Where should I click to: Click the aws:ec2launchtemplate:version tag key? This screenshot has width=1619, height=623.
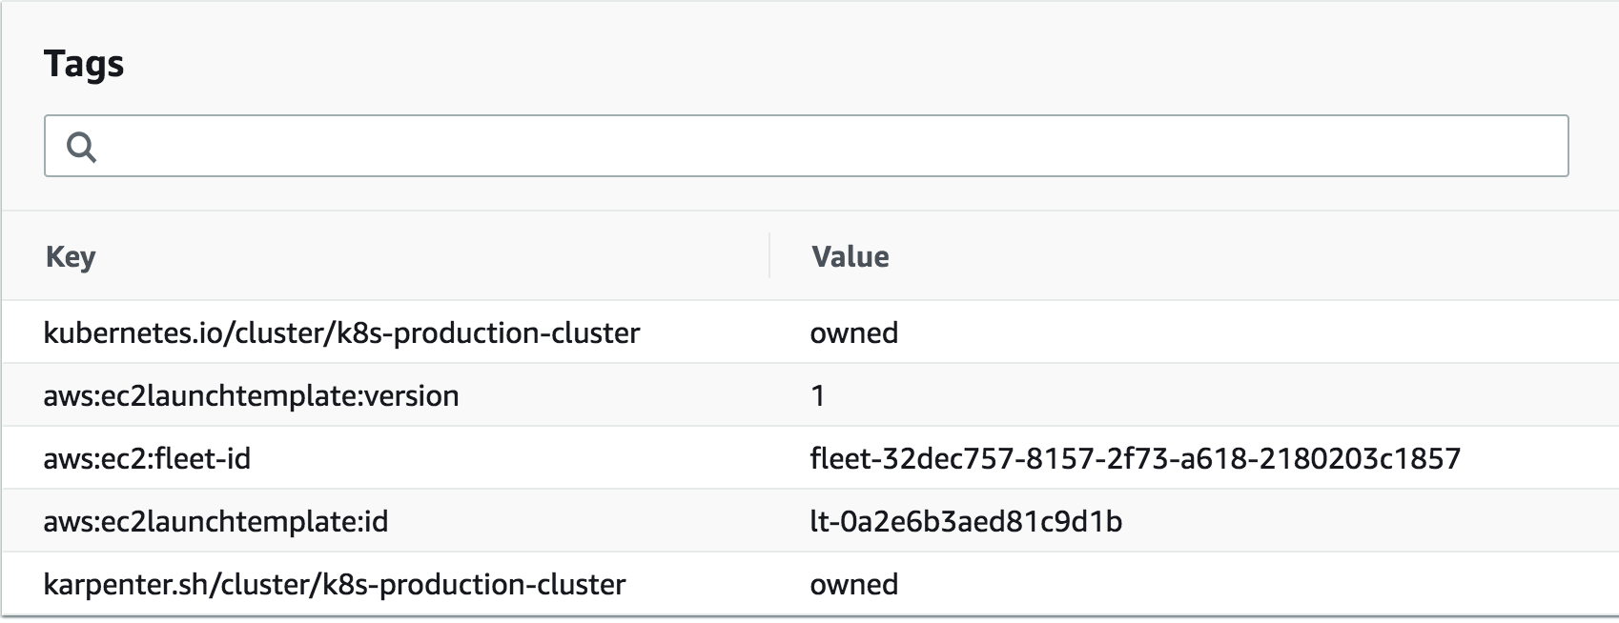pos(250,394)
